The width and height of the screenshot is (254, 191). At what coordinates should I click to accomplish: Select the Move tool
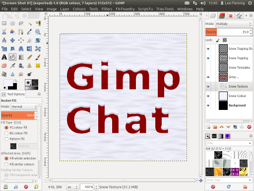coord(12,40)
